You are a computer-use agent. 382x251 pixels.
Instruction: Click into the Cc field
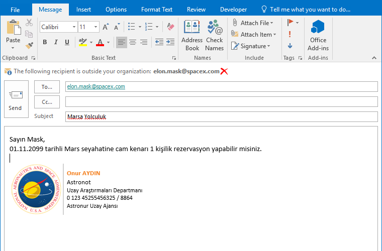click(222, 102)
